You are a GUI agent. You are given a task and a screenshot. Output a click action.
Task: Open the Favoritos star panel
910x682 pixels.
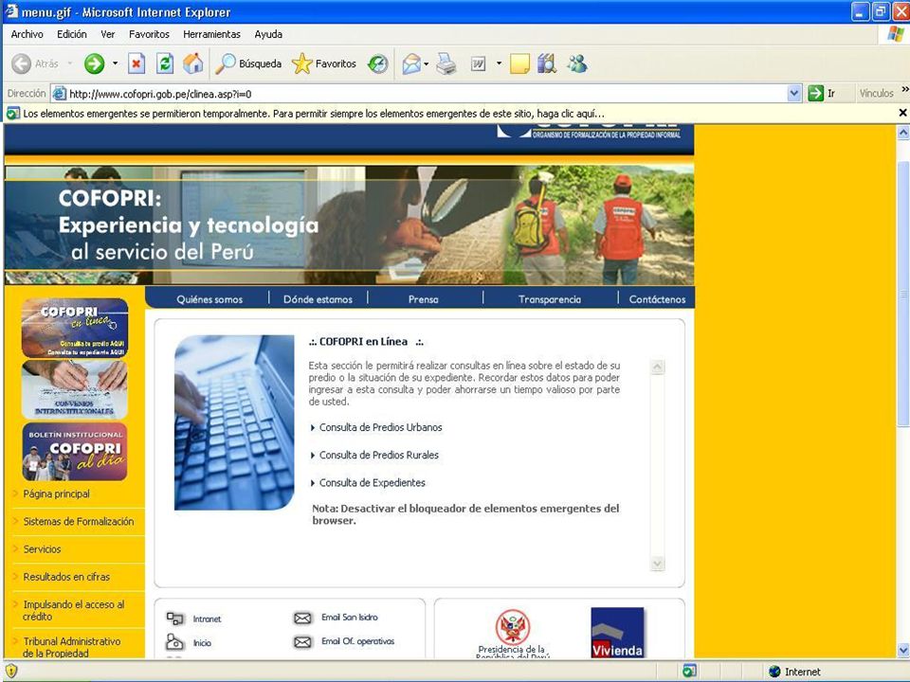pyautogui.click(x=324, y=63)
